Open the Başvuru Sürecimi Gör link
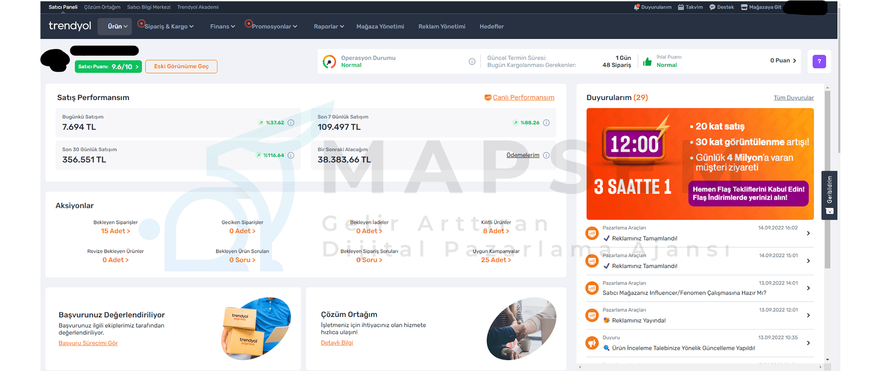880x371 pixels. click(x=88, y=343)
